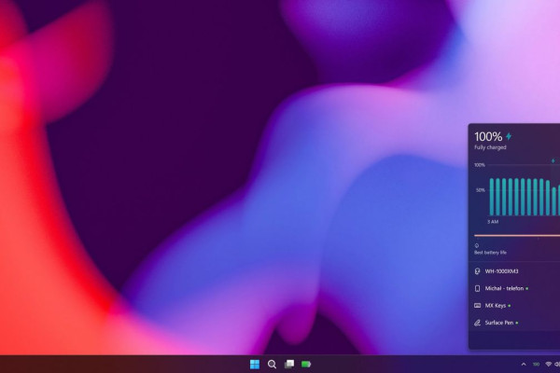560x373 pixels.
Task: Click the green battery app taskbar icon
Action: [306, 364]
